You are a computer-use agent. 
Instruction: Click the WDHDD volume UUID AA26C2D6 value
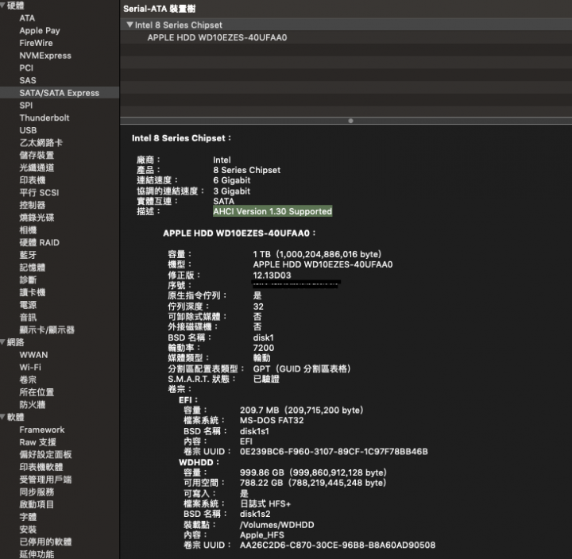click(x=337, y=546)
